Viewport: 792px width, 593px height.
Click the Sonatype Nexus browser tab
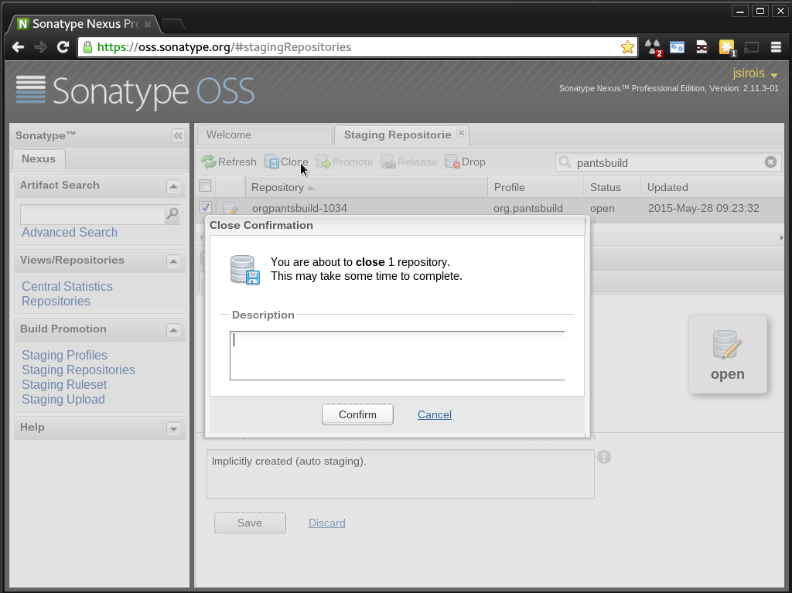pyautogui.click(x=84, y=24)
